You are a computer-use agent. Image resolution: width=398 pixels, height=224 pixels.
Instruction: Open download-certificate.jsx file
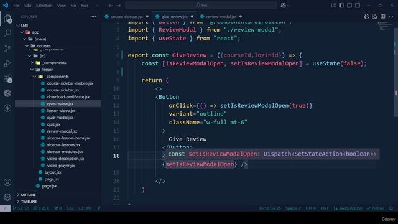click(68, 97)
